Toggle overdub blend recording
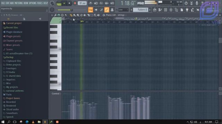 [x=106, y=3]
